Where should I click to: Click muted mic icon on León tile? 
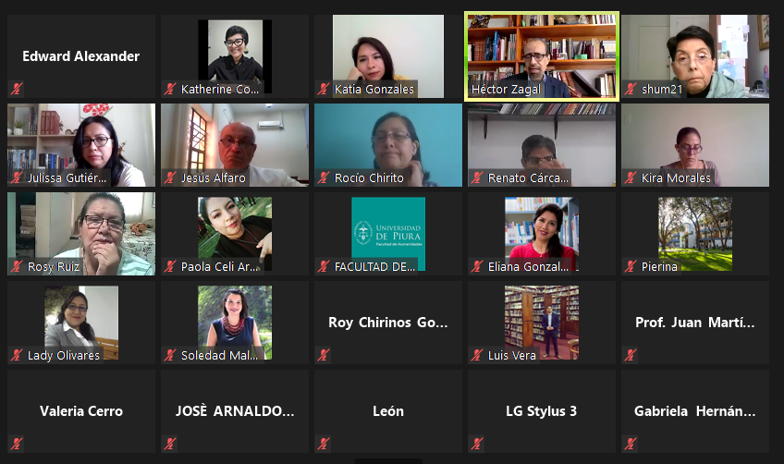click(324, 444)
